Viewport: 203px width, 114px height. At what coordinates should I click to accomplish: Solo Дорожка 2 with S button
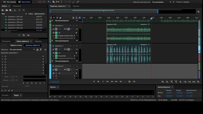(74, 26)
